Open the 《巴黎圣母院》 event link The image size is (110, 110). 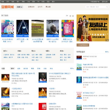[17, 89]
